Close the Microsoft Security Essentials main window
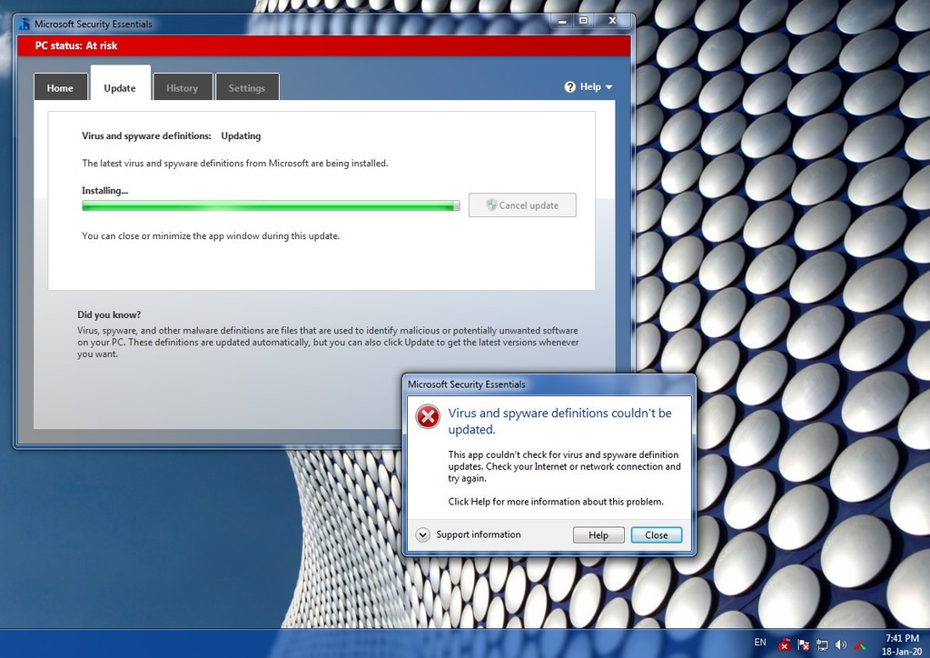This screenshot has height=658, width=930. [612, 22]
